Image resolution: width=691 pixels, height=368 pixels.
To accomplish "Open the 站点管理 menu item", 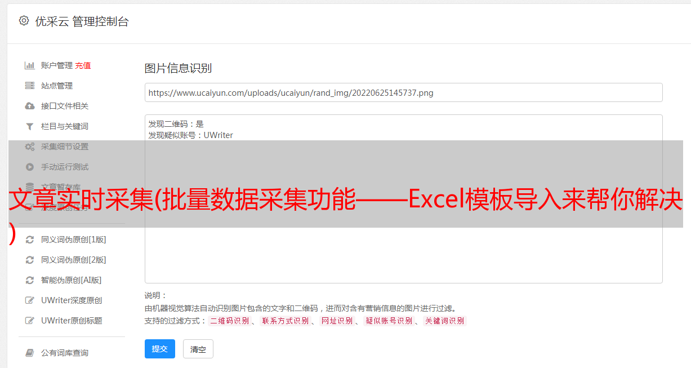I will 57,86.
